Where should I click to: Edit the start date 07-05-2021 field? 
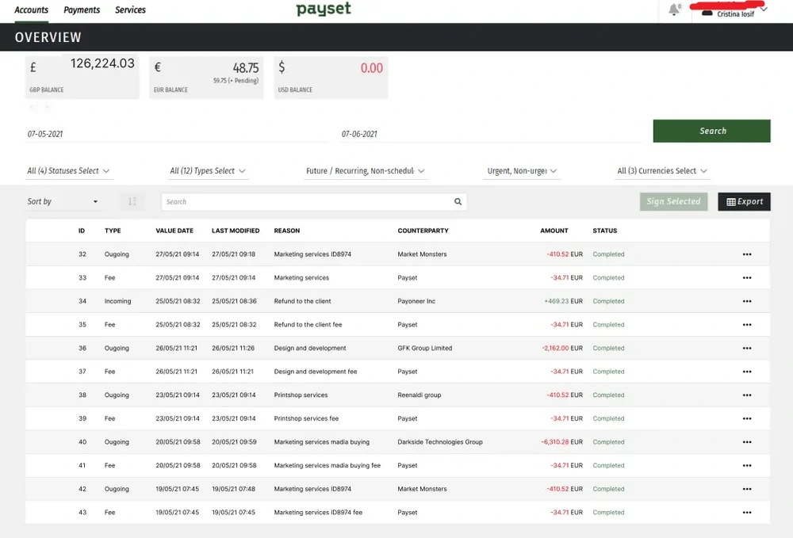pyautogui.click(x=177, y=134)
